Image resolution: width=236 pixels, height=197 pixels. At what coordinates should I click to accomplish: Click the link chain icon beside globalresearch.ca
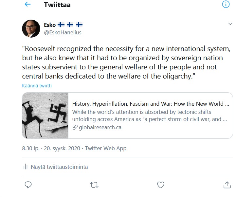point(75,127)
